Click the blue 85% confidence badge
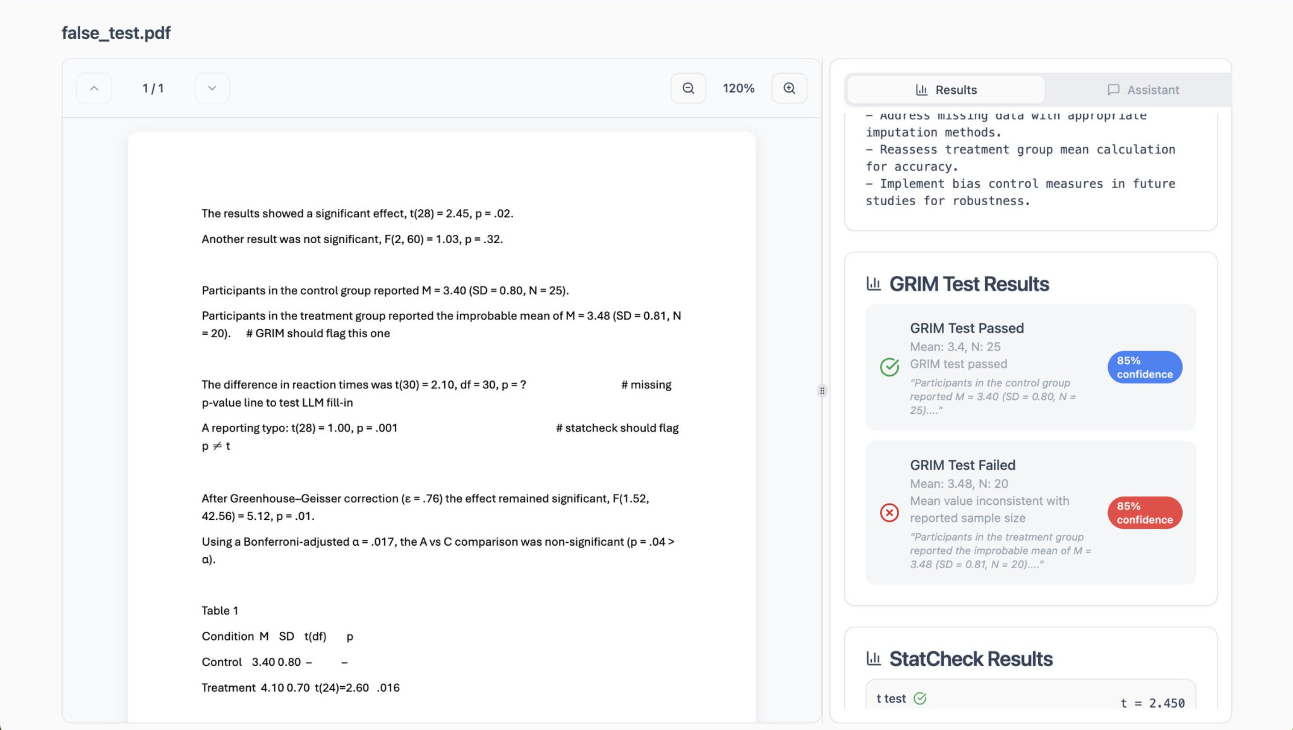The width and height of the screenshot is (1293, 730). tap(1144, 367)
